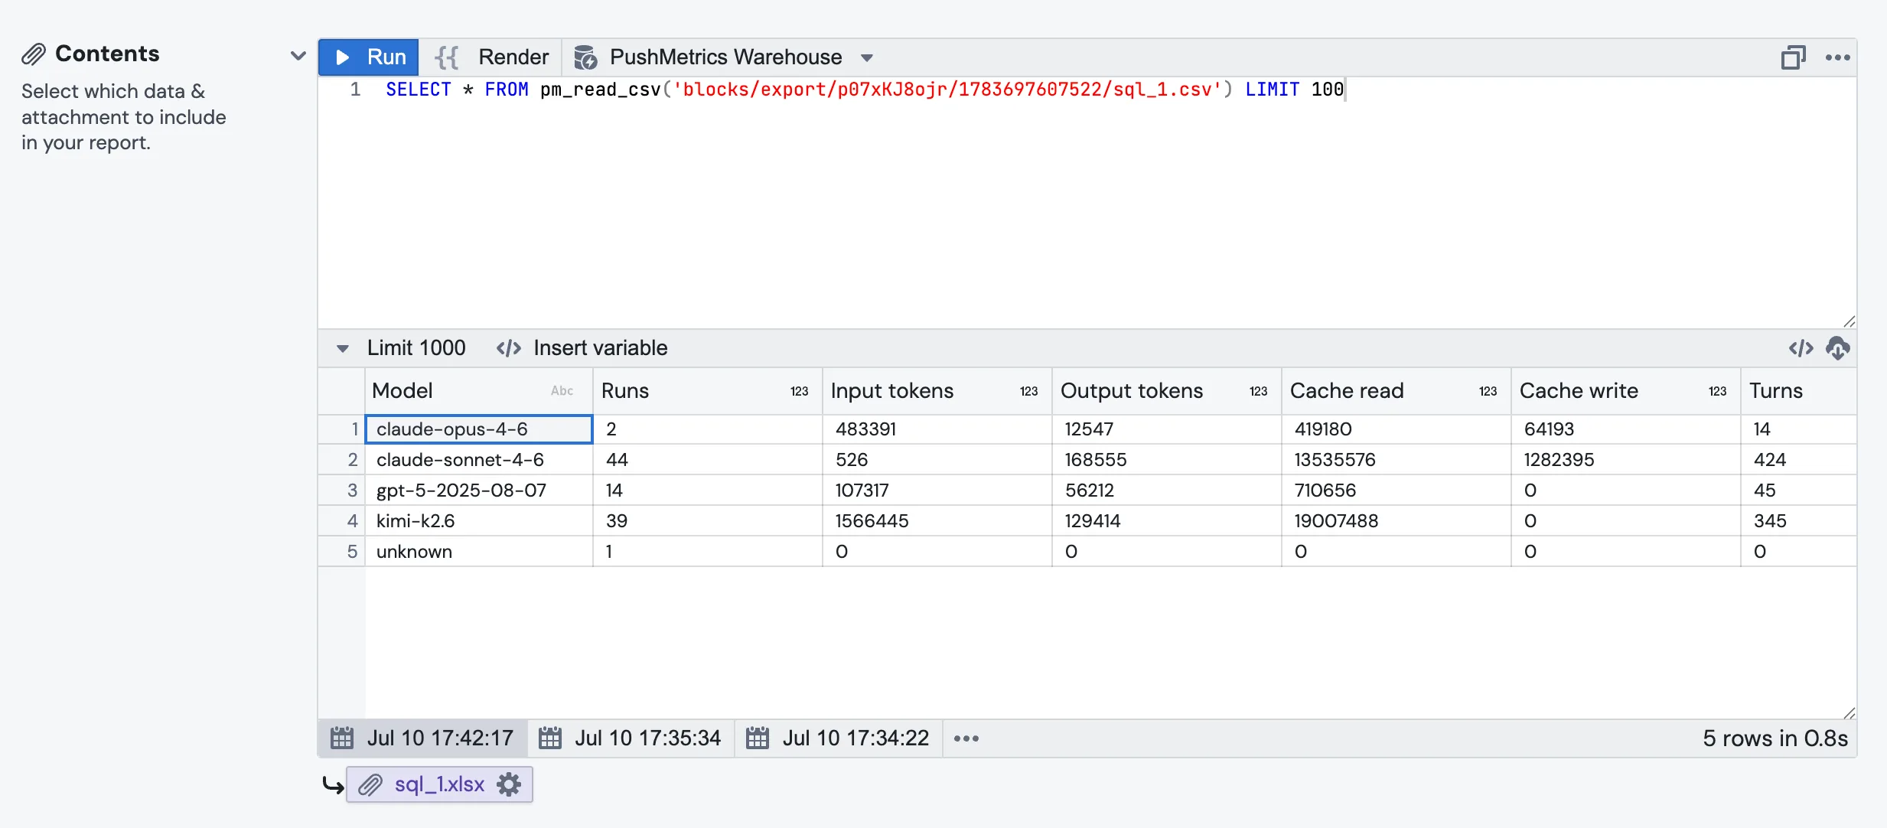1887x828 pixels.
Task: Open the Limit 1000 dropdown
Action: 402,348
